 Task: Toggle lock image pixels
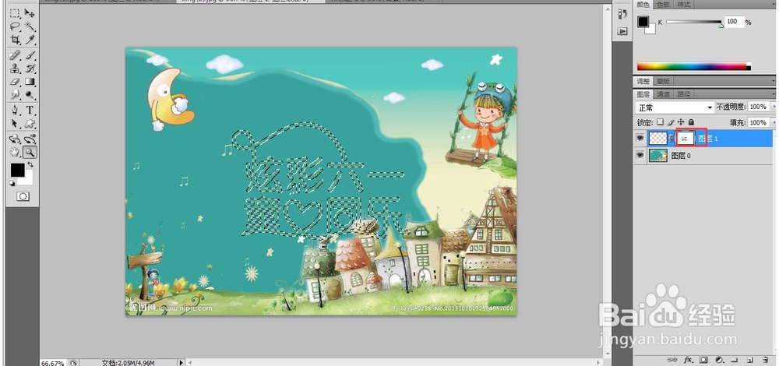(x=671, y=121)
